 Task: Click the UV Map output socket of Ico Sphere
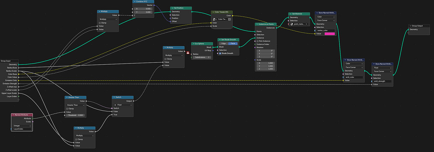coord(213,51)
